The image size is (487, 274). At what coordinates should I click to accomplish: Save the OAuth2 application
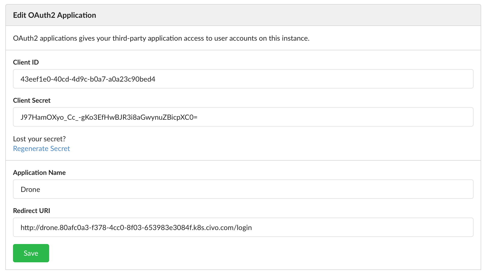(x=31, y=253)
